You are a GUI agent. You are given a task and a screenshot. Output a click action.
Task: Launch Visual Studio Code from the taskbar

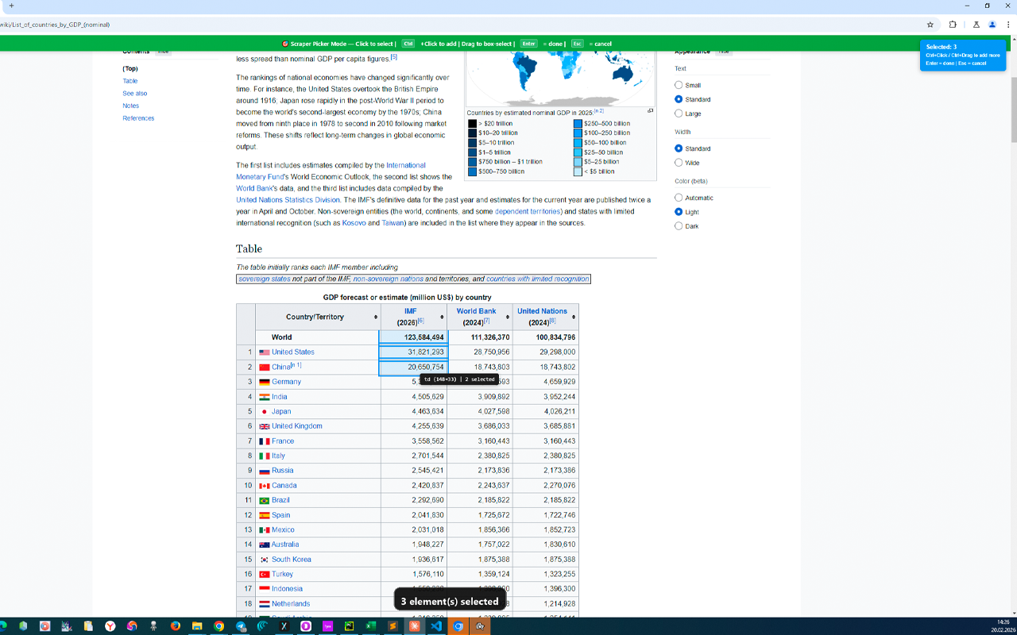pyautogui.click(x=436, y=626)
